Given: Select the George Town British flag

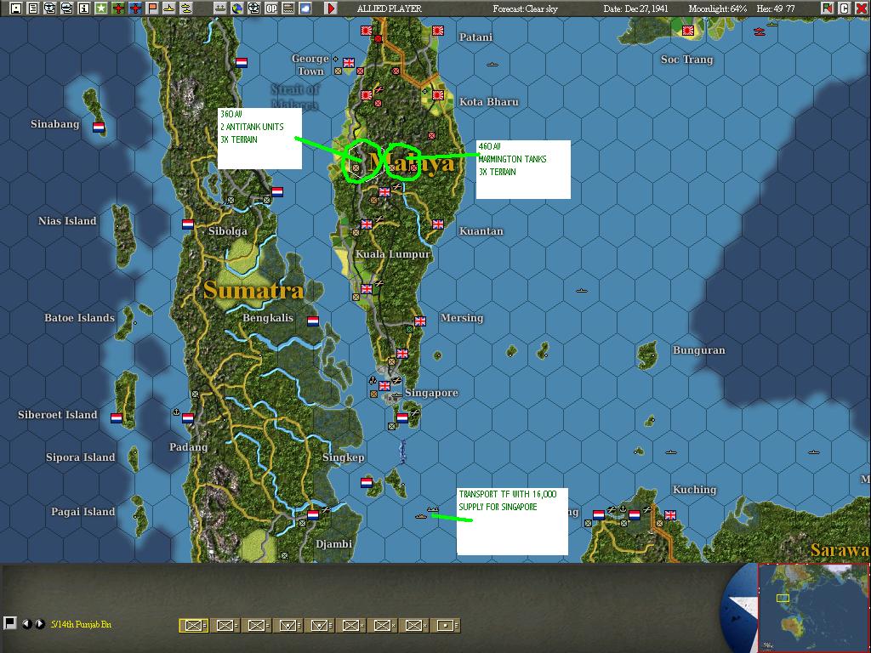Looking at the screenshot, I should pyautogui.click(x=349, y=63).
